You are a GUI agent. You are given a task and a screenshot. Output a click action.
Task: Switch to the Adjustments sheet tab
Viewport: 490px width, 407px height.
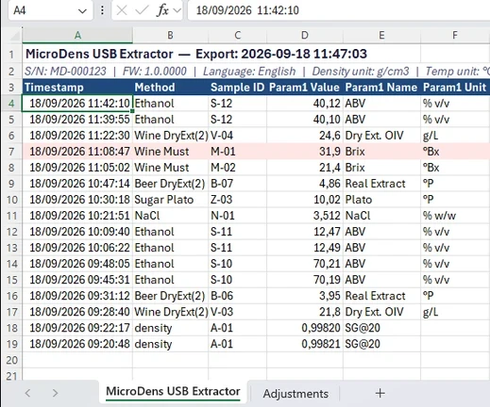point(296,394)
